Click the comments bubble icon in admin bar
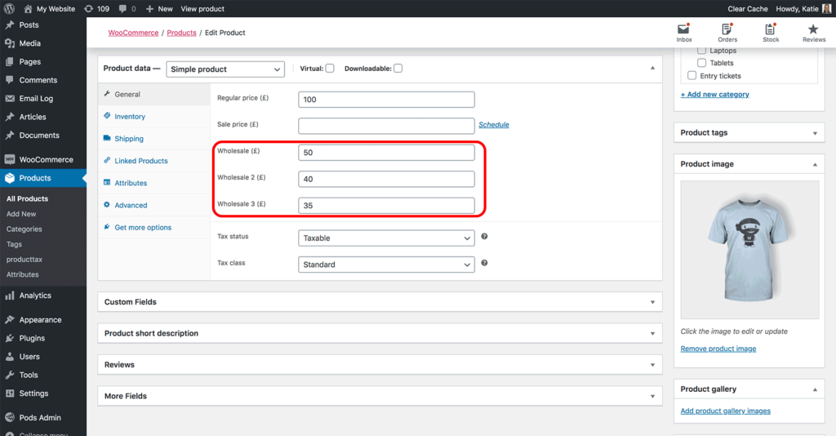Image resolution: width=836 pixels, height=436 pixels. click(123, 9)
